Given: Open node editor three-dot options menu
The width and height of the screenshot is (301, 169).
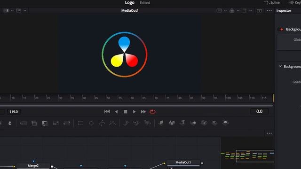Looking at the screenshot, I should pos(269,133).
